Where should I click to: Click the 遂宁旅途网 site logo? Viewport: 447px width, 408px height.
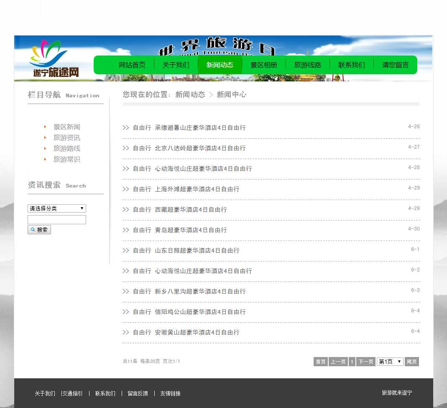[54, 58]
